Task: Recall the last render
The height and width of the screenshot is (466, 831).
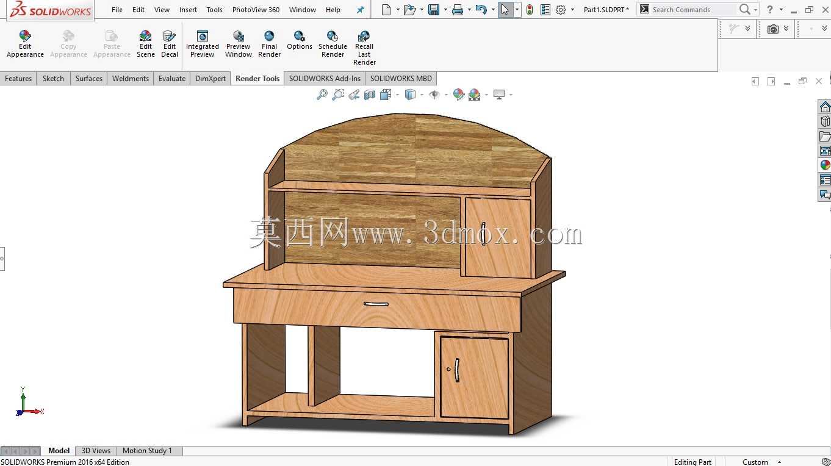Action: click(x=364, y=48)
